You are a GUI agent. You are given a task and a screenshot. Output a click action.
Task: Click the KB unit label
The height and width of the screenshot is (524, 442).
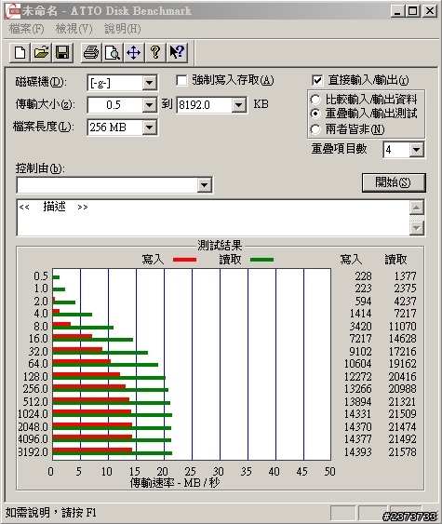(x=261, y=104)
